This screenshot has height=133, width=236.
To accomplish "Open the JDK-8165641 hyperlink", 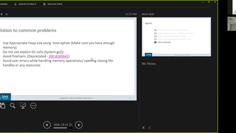I will tap(59, 56).
